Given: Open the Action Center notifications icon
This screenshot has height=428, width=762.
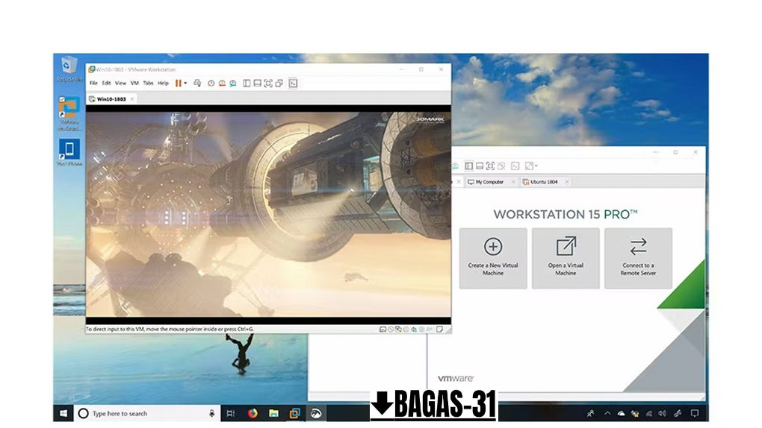Looking at the screenshot, I should tap(695, 413).
